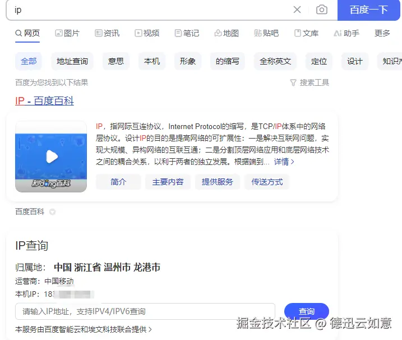The height and width of the screenshot is (340, 402).
Task: Open the 详情 link in the description
Action: (284, 162)
